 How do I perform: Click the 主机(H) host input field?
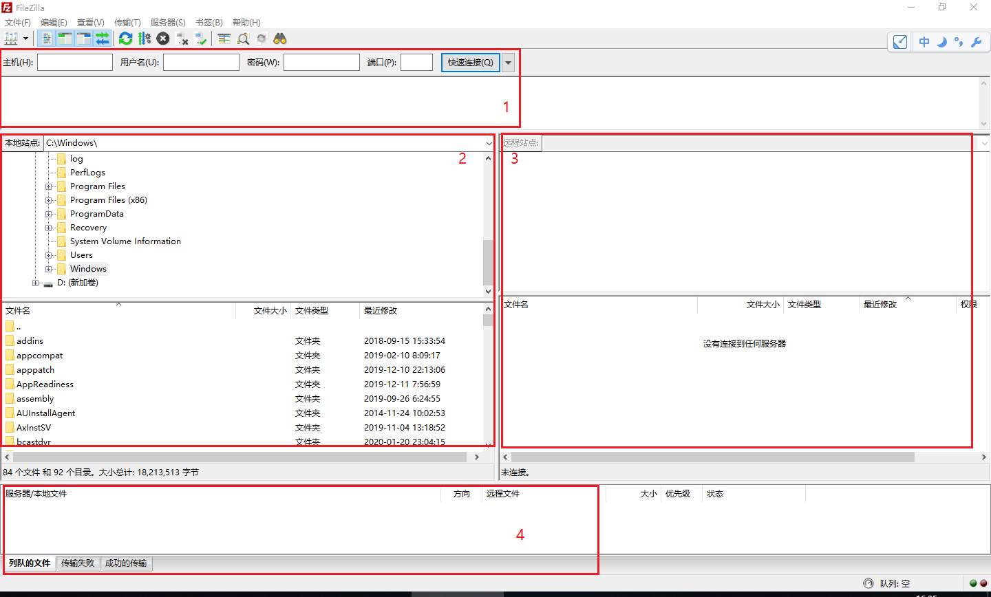click(x=75, y=63)
